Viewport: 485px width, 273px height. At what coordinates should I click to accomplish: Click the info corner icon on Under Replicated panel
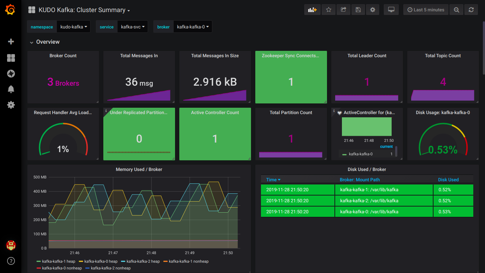pyautogui.click(x=106, y=111)
